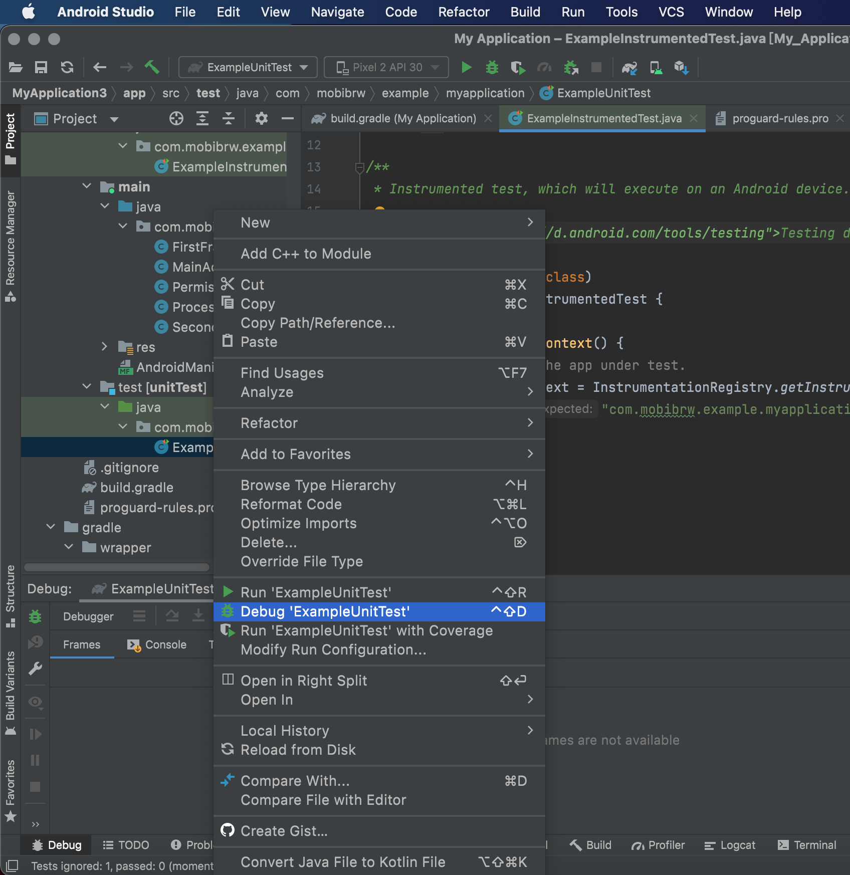Toggle the Terminal tool window button
This screenshot has width=850, height=875.
pyautogui.click(x=806, y=845)
